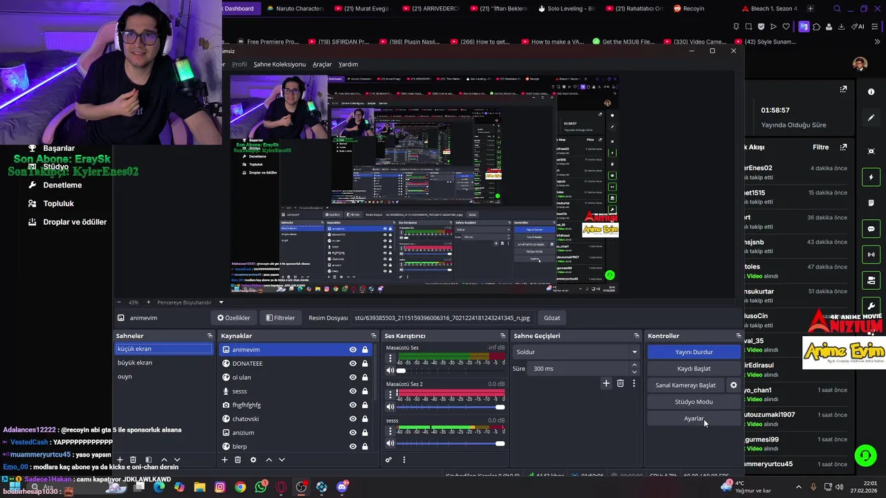886x498 pixels.
Task: Click Kaydı Başlat button
Action: 694,369
